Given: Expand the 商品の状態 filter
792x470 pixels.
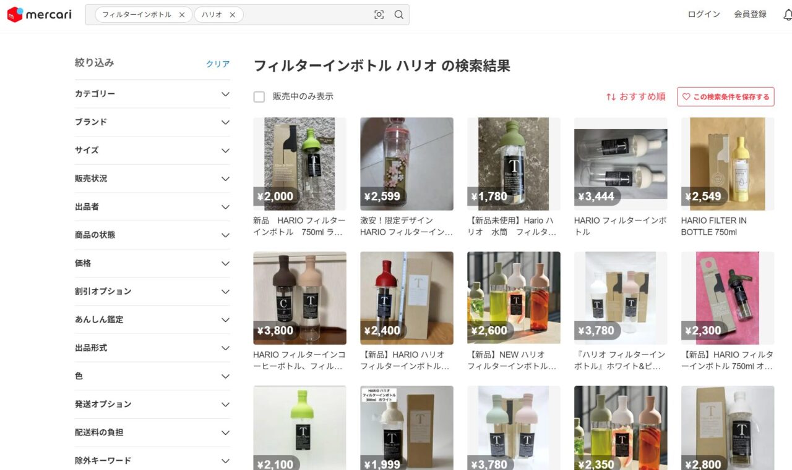Looking at the screenshot, I should point(152,235).
